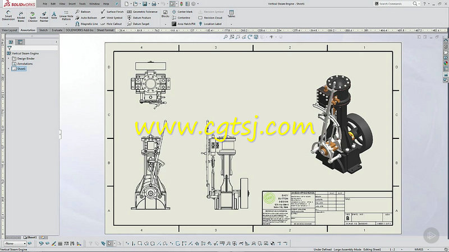This screenshot has width=449, height=252.
Task: Expand the Tables dropdown arrow
Action: (x=231, y=24)
